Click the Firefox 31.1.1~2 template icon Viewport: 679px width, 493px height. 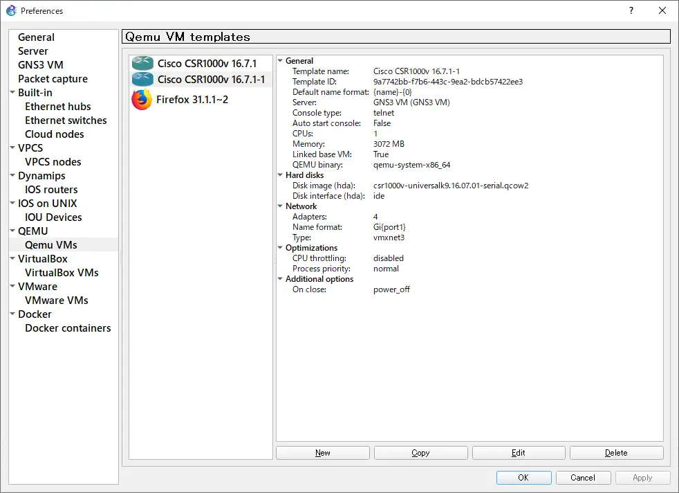(x=142, y=100)
